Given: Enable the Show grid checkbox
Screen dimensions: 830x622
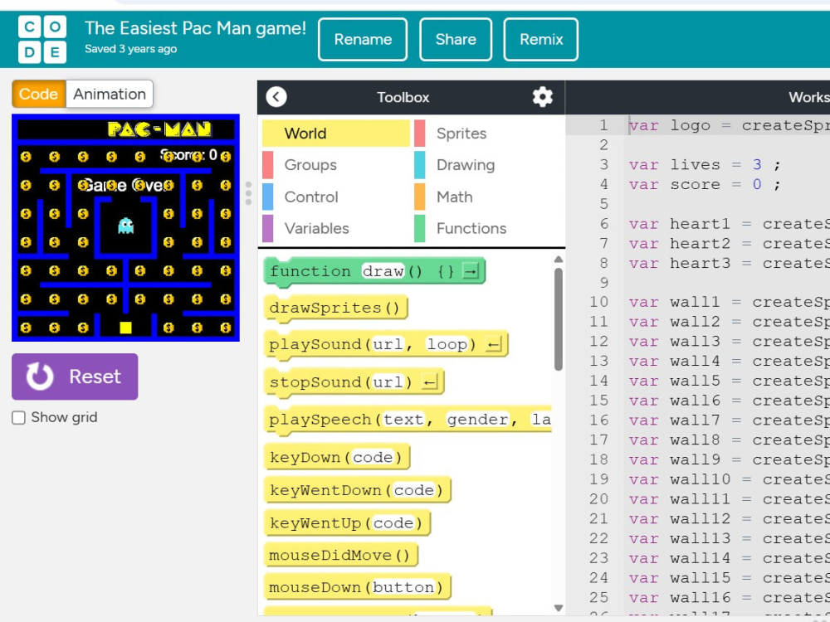Looking at the screenshot, I should 18,418.
